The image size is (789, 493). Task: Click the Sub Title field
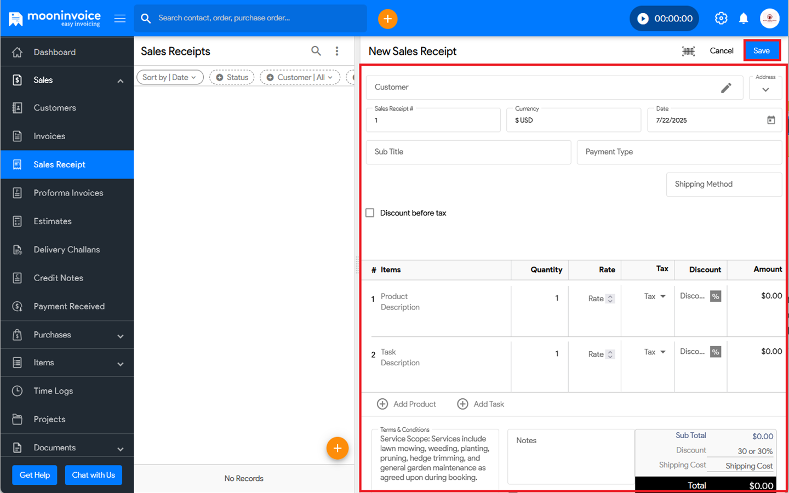[468, 152]
